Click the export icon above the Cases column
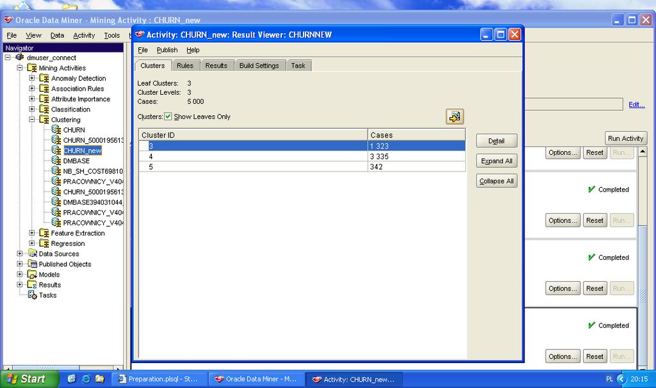This screenshot has height=388, width=656. (455, 117)
